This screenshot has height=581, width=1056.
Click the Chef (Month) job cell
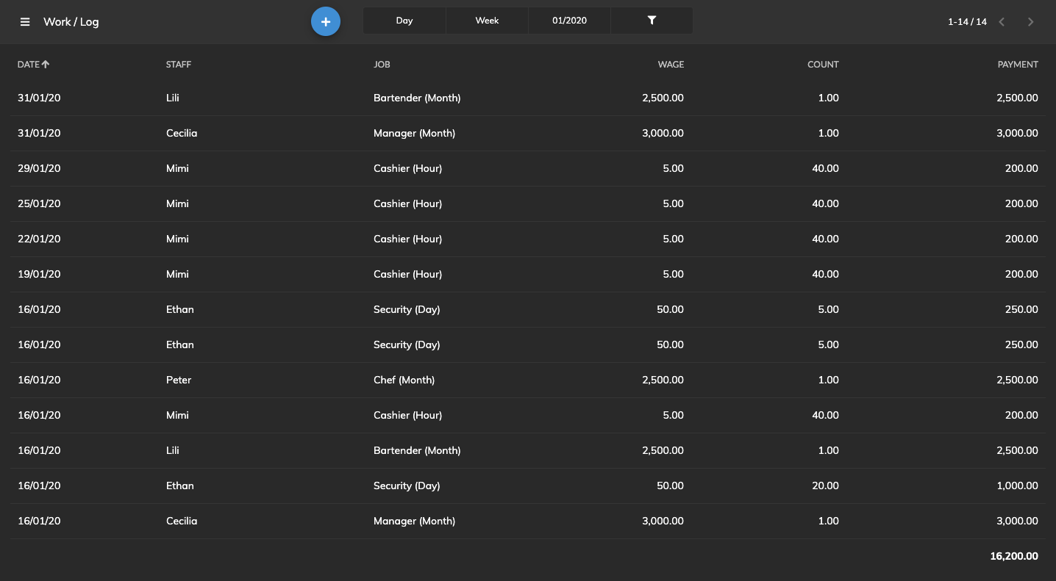pyautogui.click(x=404, y=380)
